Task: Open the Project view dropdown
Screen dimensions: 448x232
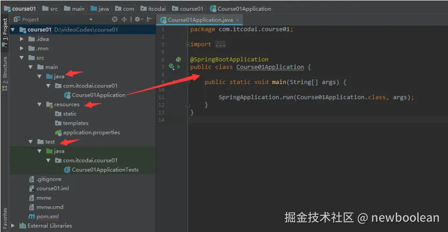Action: (91, 20)
